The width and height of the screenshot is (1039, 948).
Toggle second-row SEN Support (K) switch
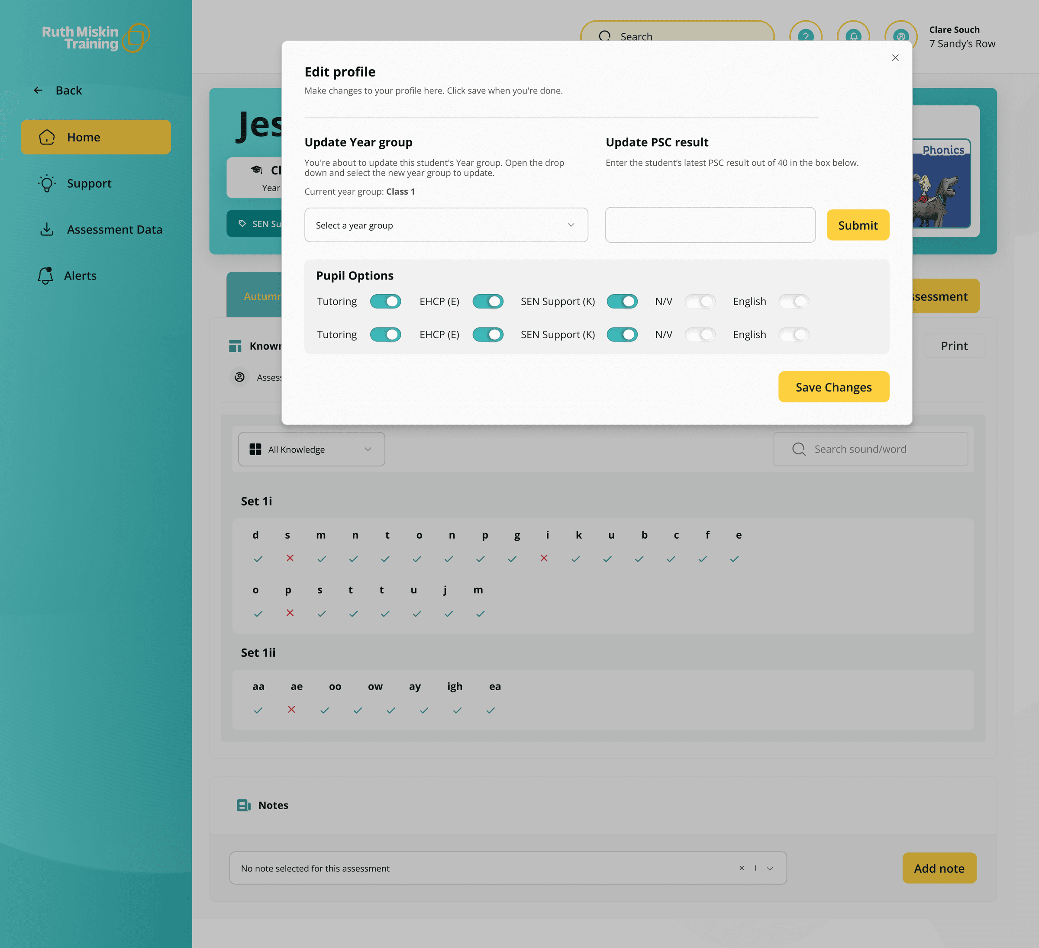(622, 334)
